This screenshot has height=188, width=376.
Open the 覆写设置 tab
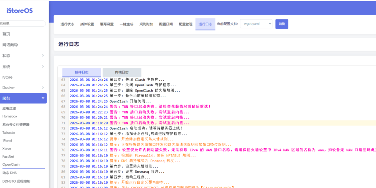coord(107,24)
